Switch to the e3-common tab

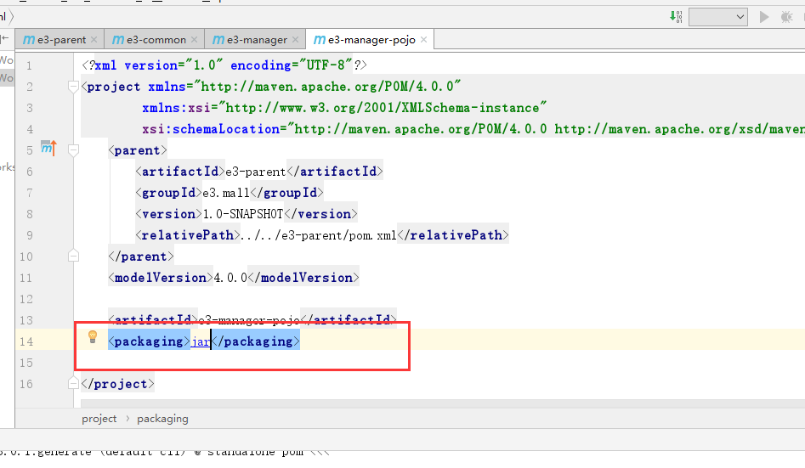[x=156, y=40]
